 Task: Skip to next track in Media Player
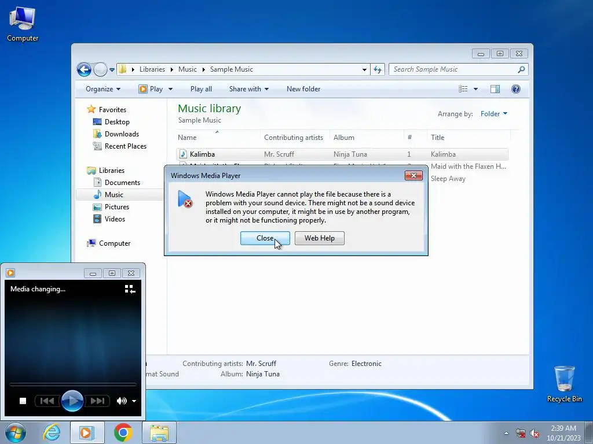97,401
